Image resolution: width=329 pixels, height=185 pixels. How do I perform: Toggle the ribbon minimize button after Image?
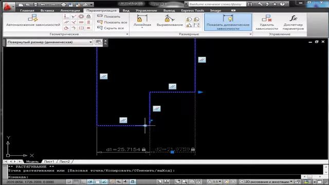[x=233, y=10]
